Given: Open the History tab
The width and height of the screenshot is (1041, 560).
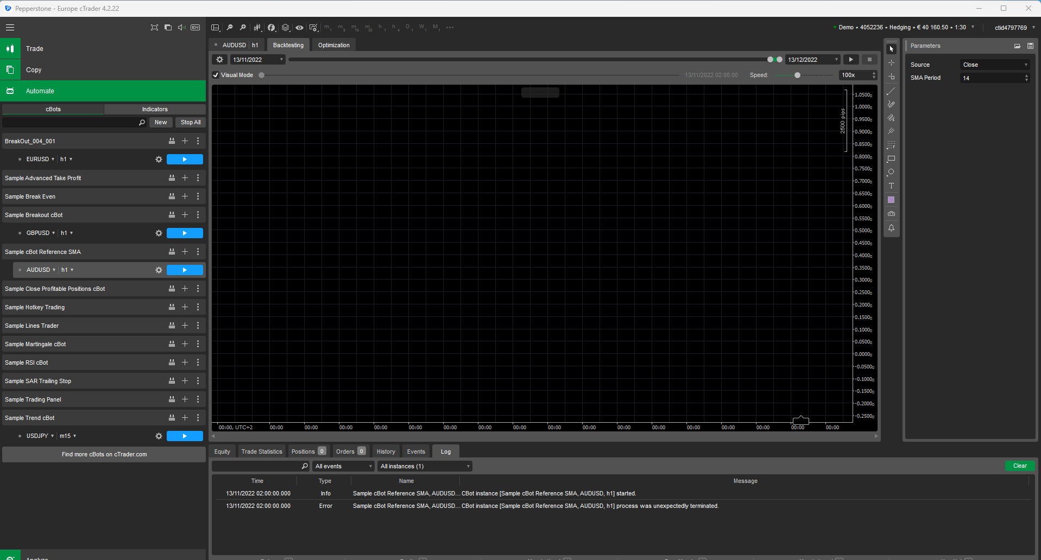Looking at the screenshot, I should (386, 451).
